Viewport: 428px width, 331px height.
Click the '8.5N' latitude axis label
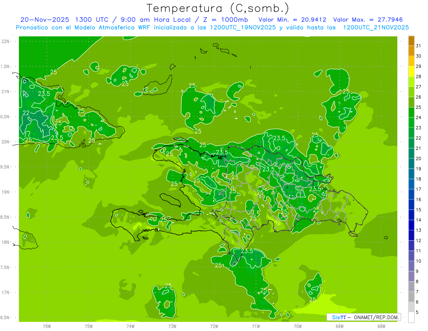(x=5, y=217)
